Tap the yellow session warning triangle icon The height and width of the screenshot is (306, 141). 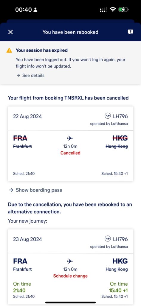coord(9,50)
